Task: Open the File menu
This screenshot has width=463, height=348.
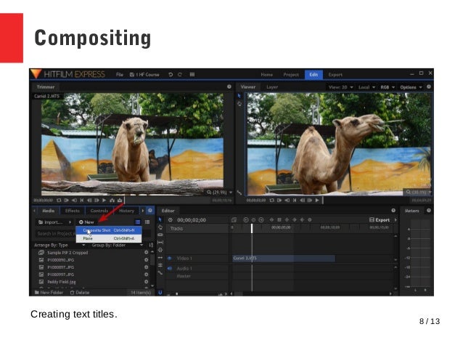Action: (119, 75)
